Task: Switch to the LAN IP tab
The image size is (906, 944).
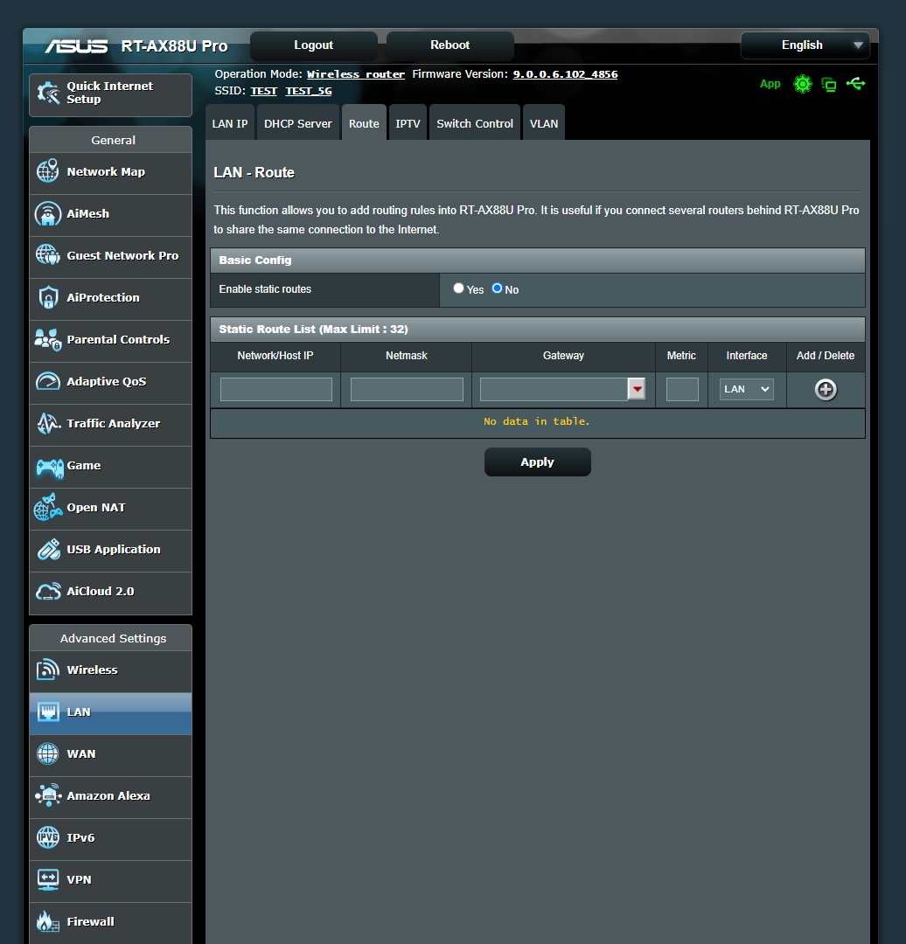Action: (x=229, y=123)
